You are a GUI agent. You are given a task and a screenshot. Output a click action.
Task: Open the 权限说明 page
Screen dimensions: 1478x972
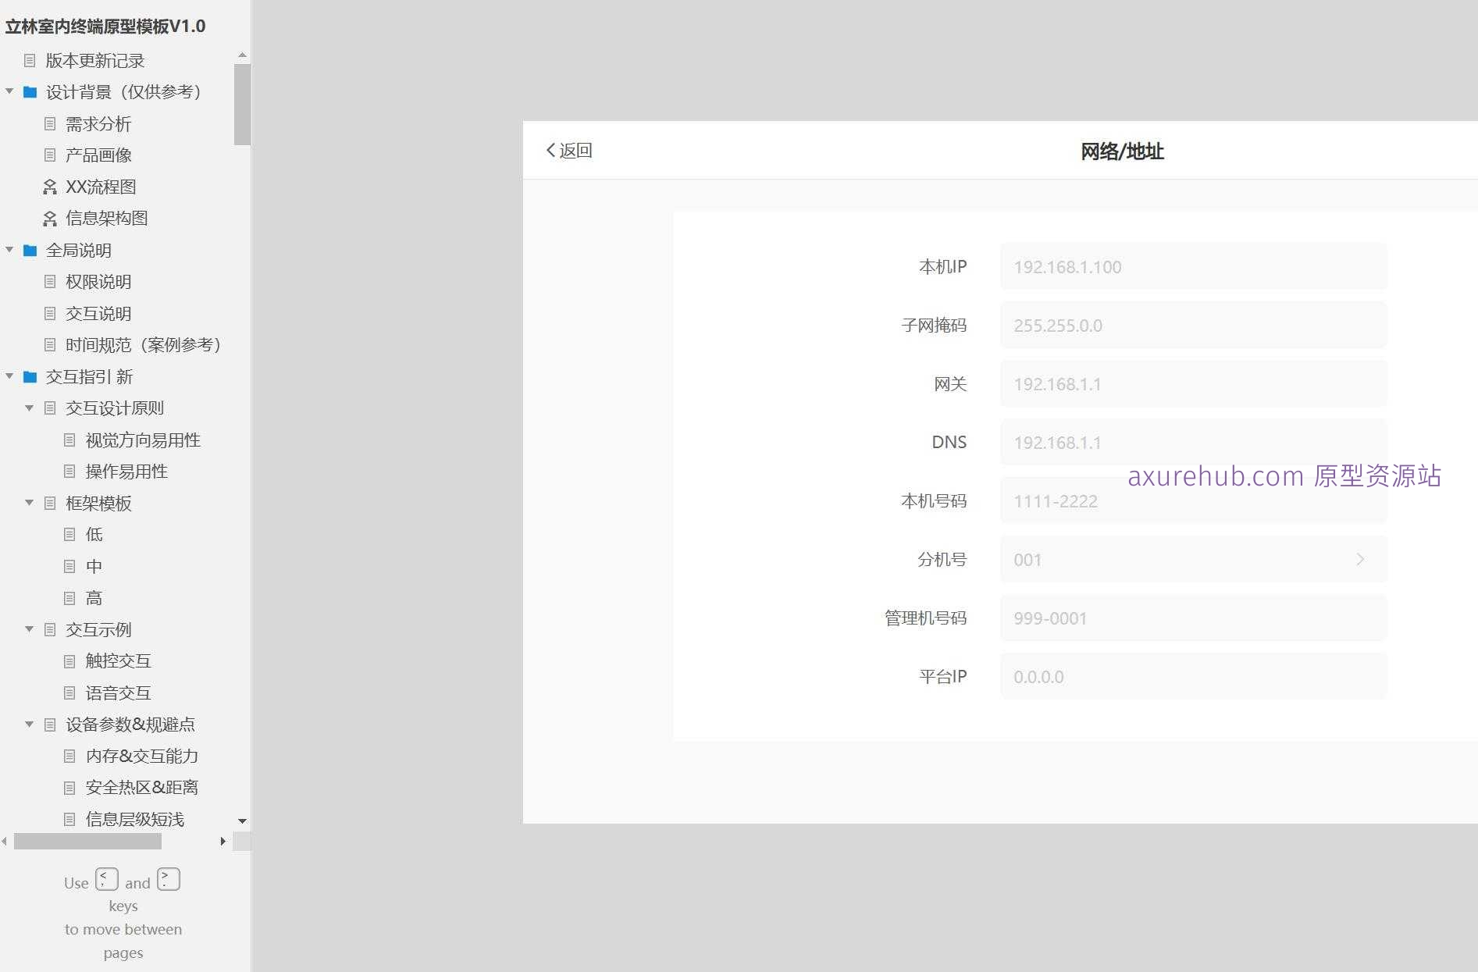pos(98,281)
